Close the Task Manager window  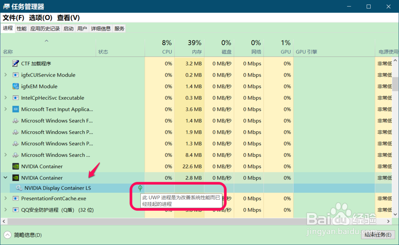(x=388, y=6)
